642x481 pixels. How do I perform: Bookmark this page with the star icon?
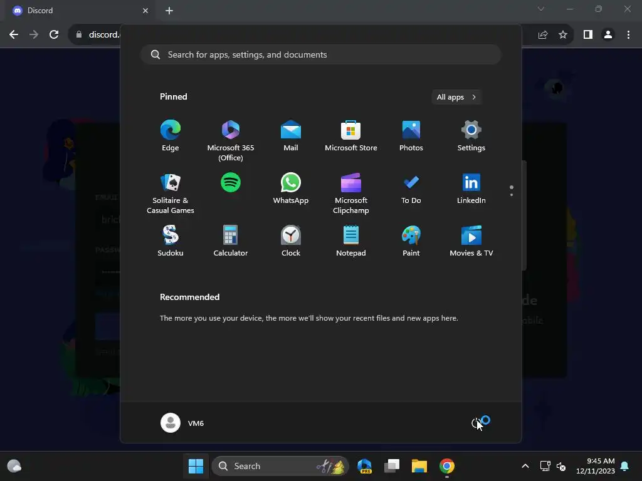pos(563,35)
